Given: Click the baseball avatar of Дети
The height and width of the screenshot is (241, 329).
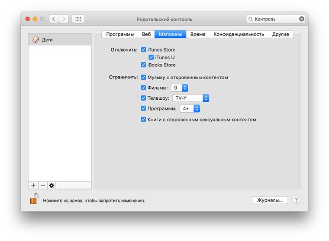Looking at the screenshot, I should click(35, 39).
